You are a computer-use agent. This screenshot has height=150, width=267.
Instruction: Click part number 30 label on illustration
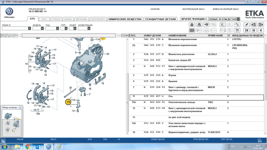(108, 54)
